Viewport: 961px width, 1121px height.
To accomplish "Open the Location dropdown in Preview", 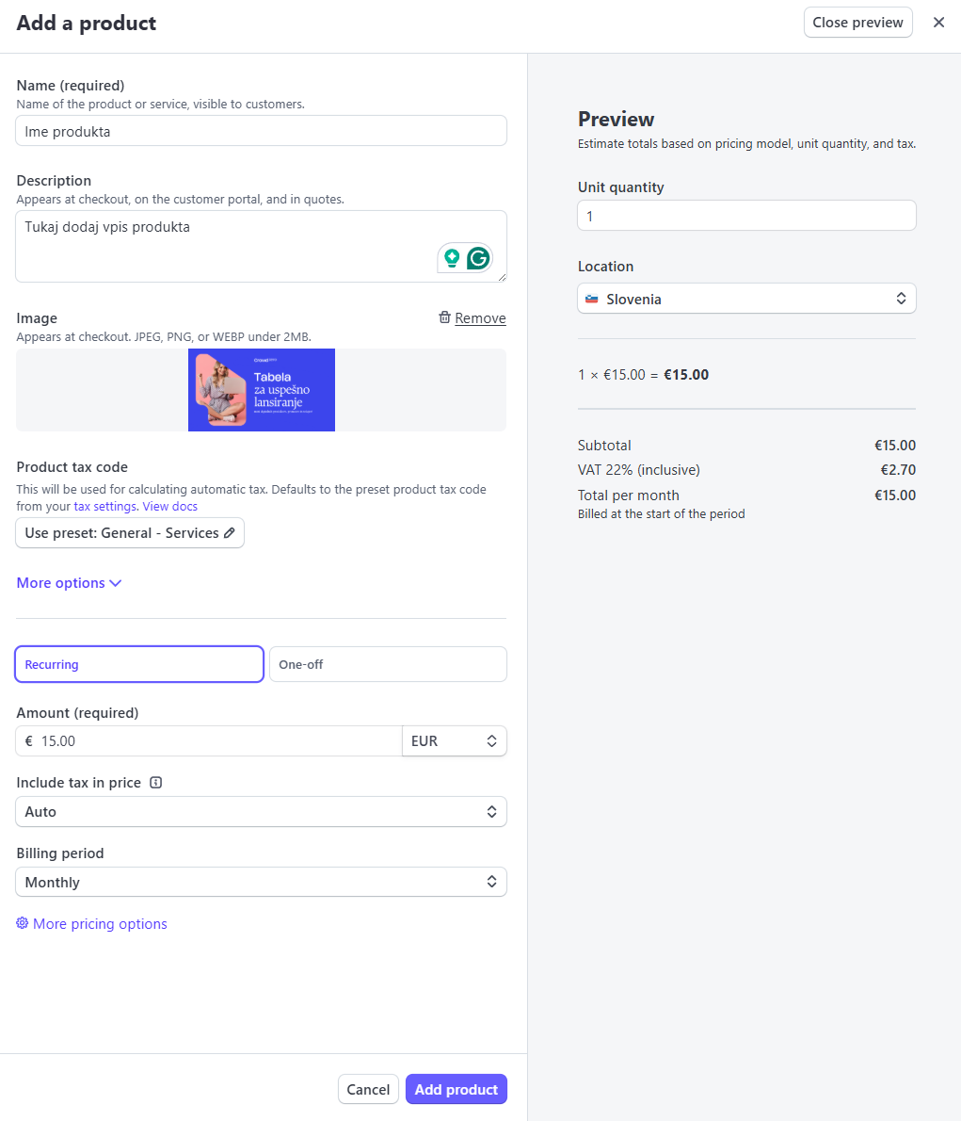I will tap(746, 299).
